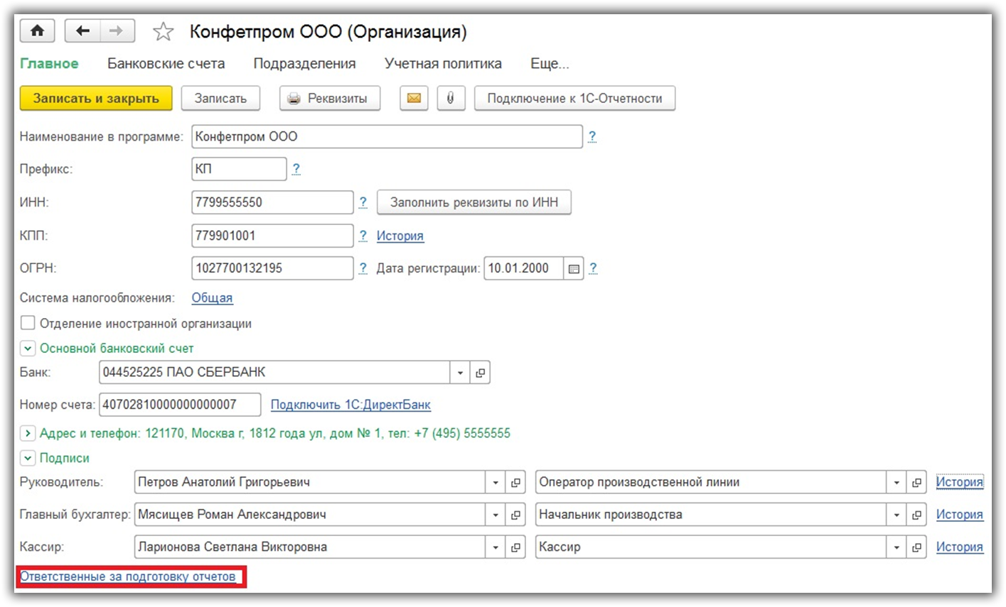Switch to Главное tab
1006x607 pixels.
[49, 64]
